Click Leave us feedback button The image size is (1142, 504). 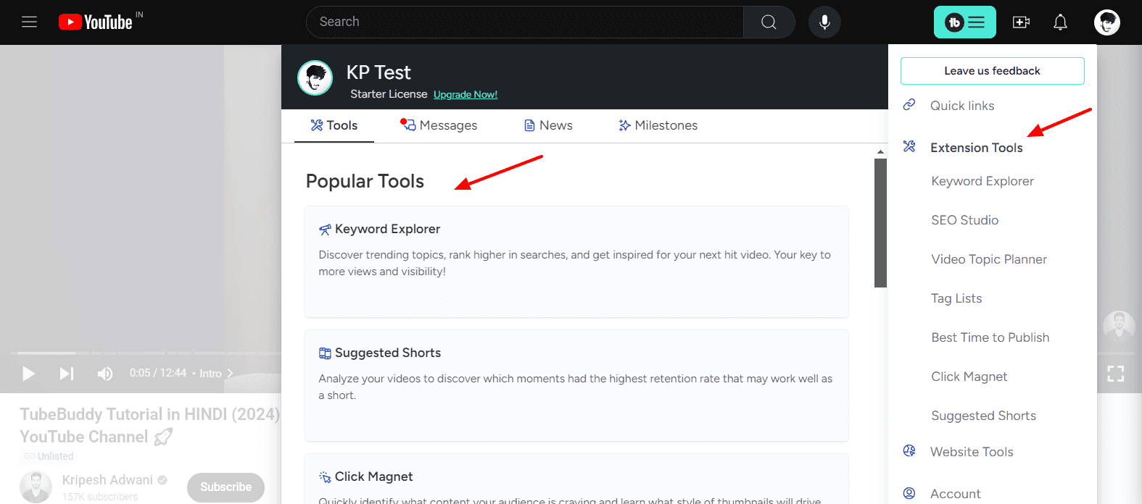pyautogui.click(x=992, y=71)
